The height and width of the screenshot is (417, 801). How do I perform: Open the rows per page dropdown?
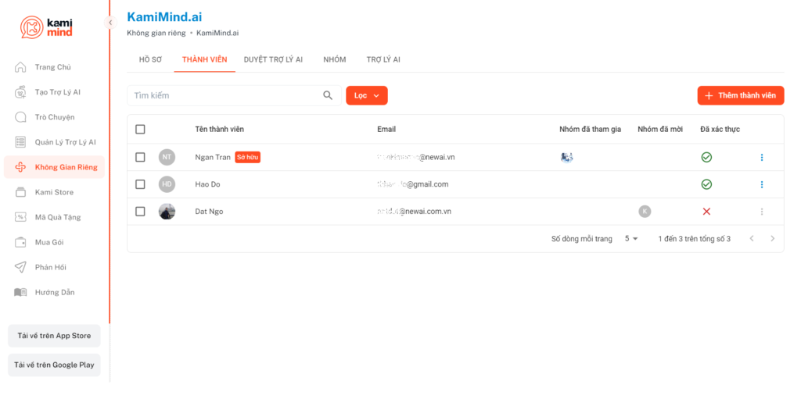(x=631, y=239)
